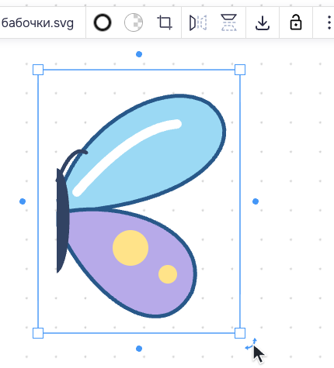Click the bottom blue connector dot
The width and height of the screenshot is (334, 368).
tap(139, 349)
